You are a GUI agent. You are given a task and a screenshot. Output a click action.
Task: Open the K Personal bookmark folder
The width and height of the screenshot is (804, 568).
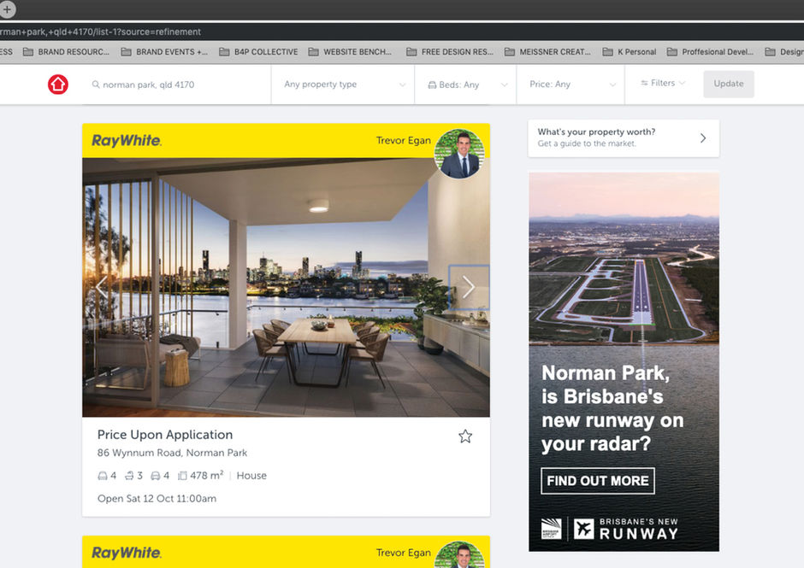pyautogui.click(x=630, y=52)
